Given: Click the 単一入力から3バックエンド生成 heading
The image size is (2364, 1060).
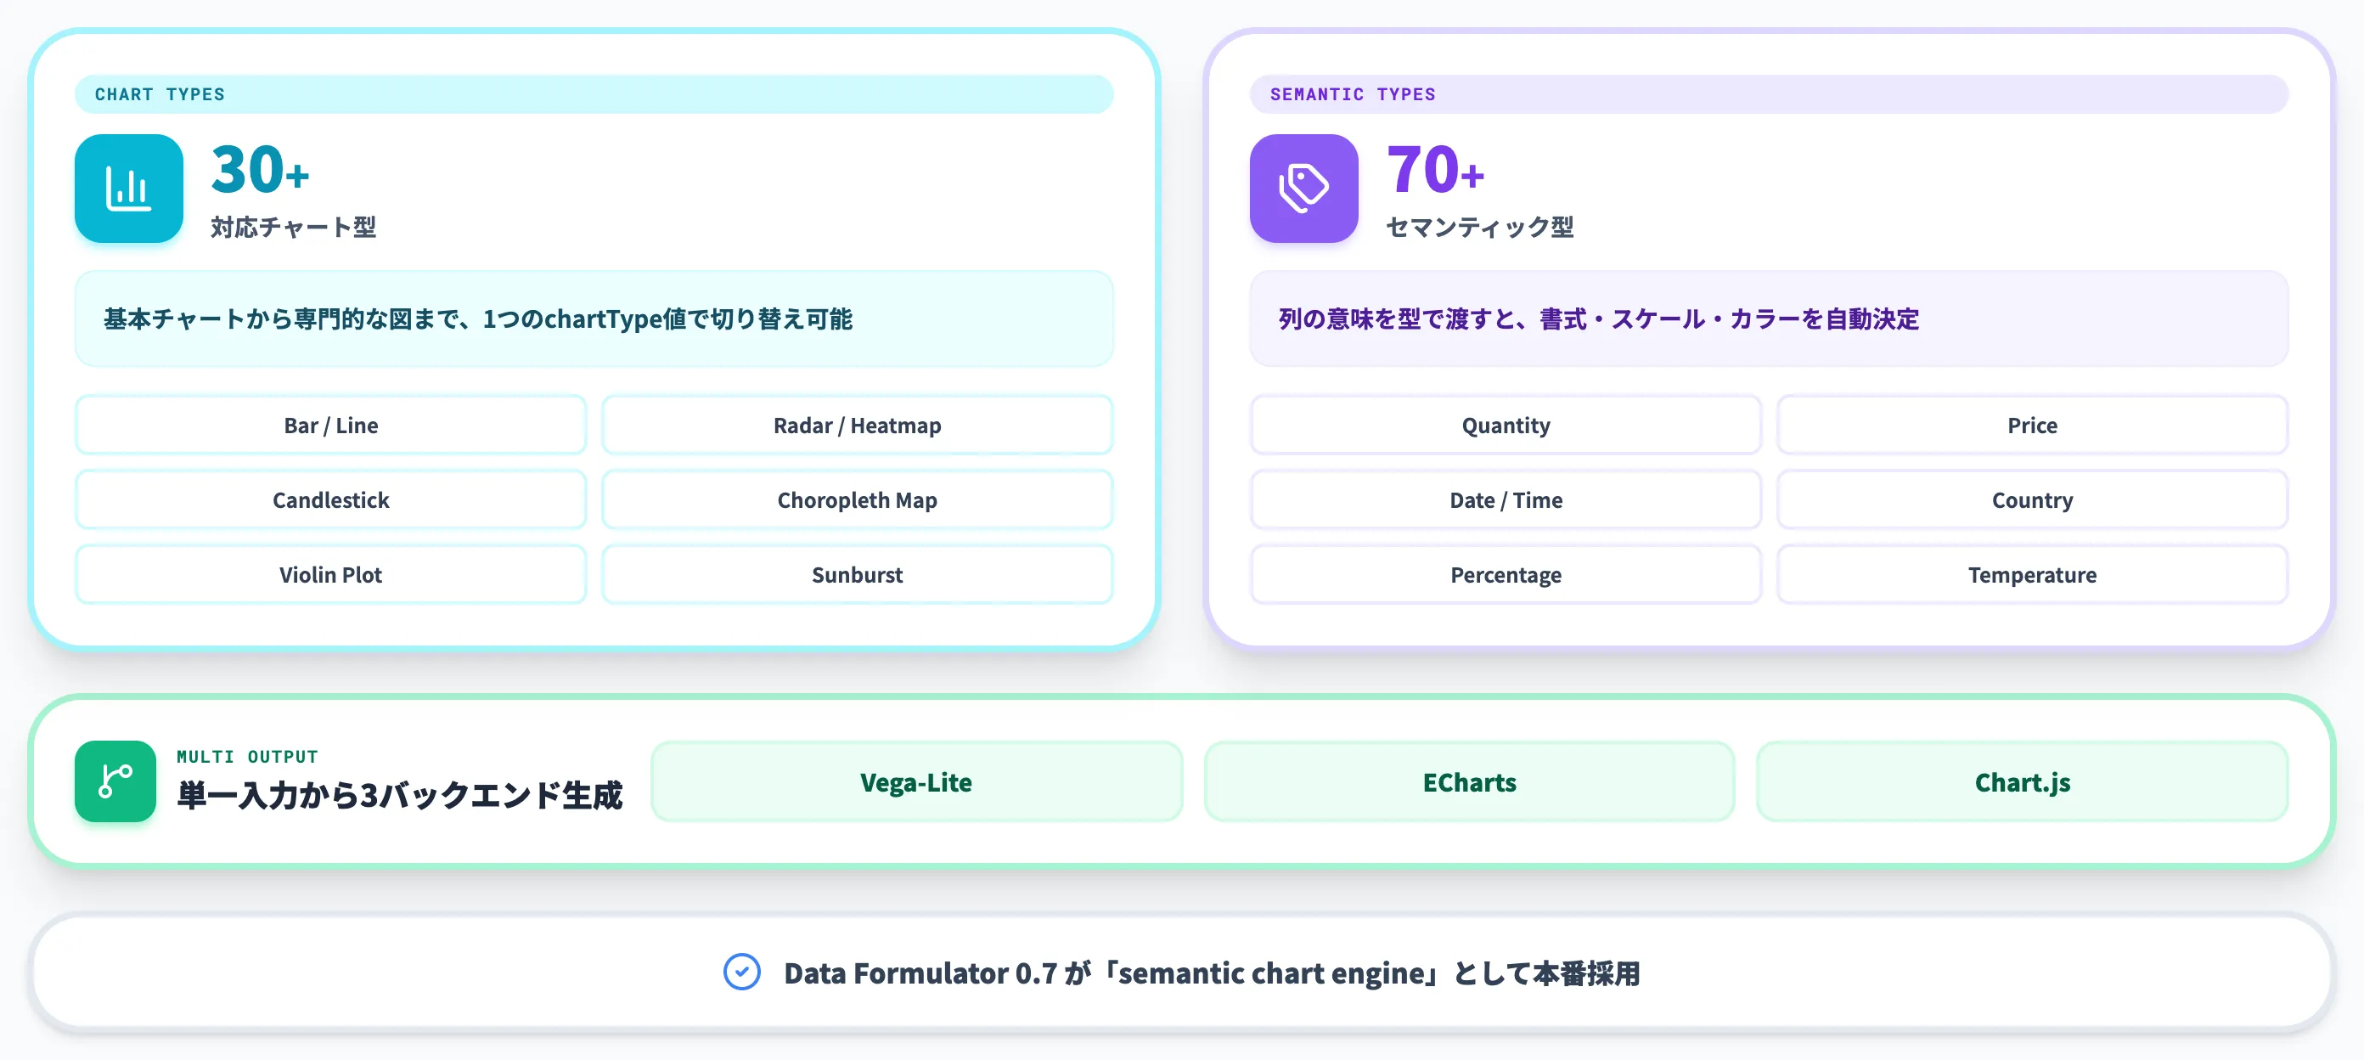Looking at the screenshot, I should [399, 795].
